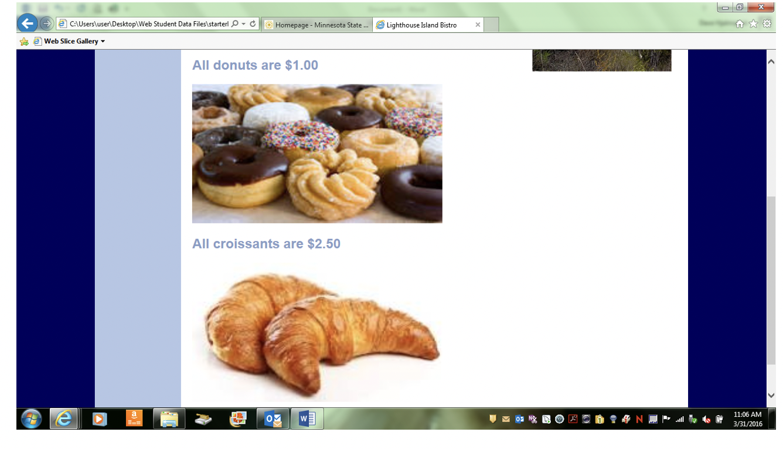Click the network signal icon in system tray
The height and width of the screenshot is (449, 783).
click(680, 419)
